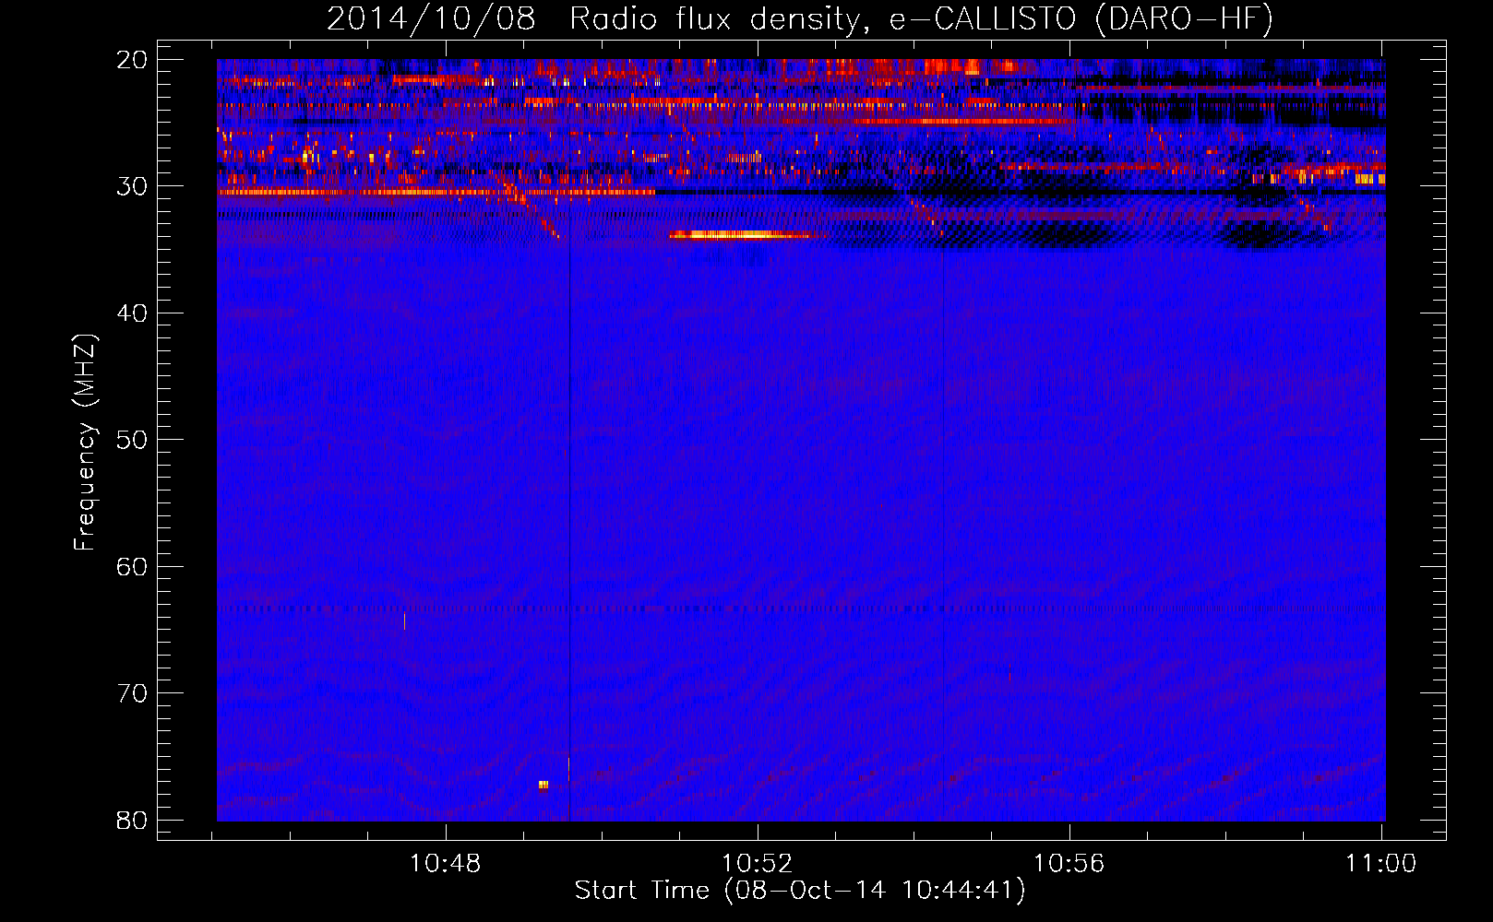Click the '20' frequency tick label
This screenshot has height=922, width=1493.
click(x=132, y=60)
